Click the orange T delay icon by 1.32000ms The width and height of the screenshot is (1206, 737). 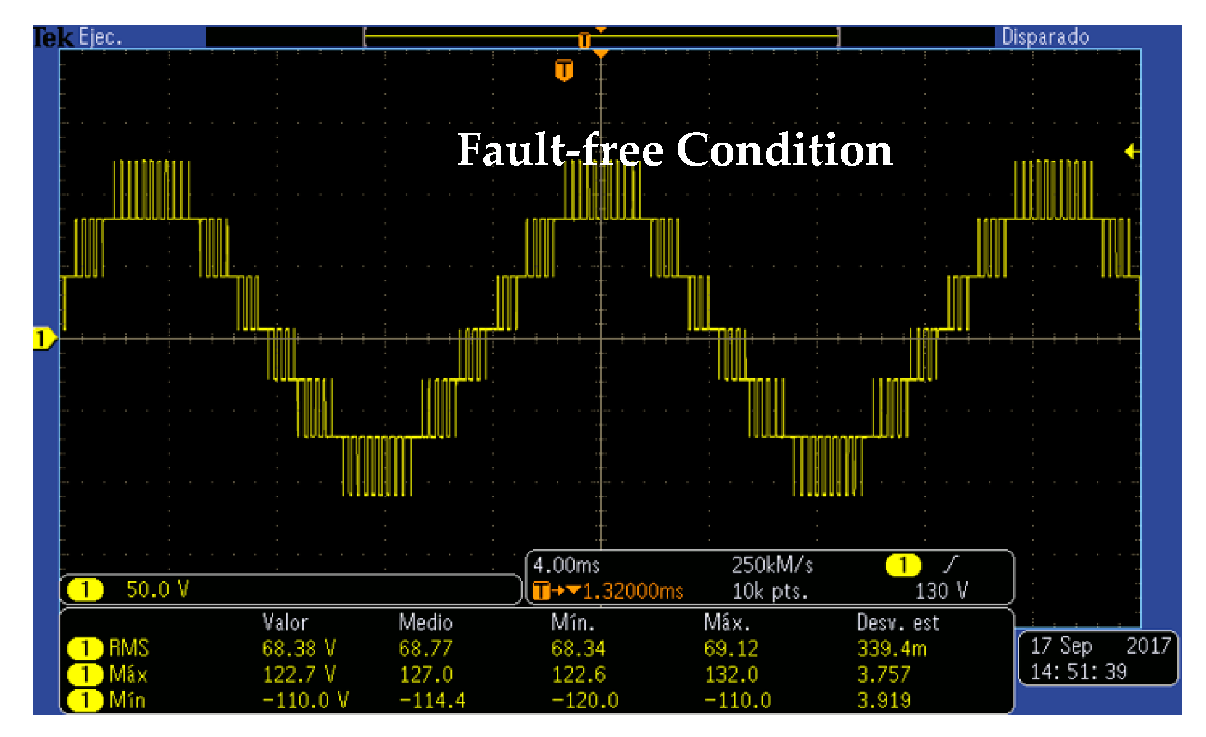point(541,591)
